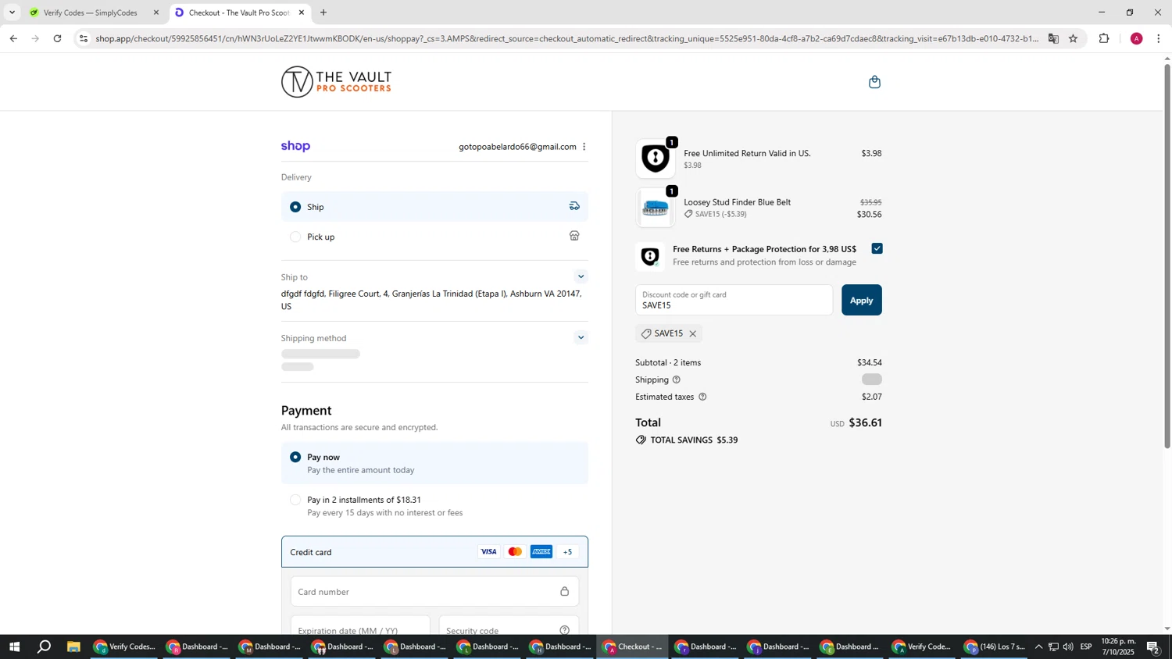Viewport: 1172px width, 659px height.
Task: Open the Windows Start menu
Action: 13,647
